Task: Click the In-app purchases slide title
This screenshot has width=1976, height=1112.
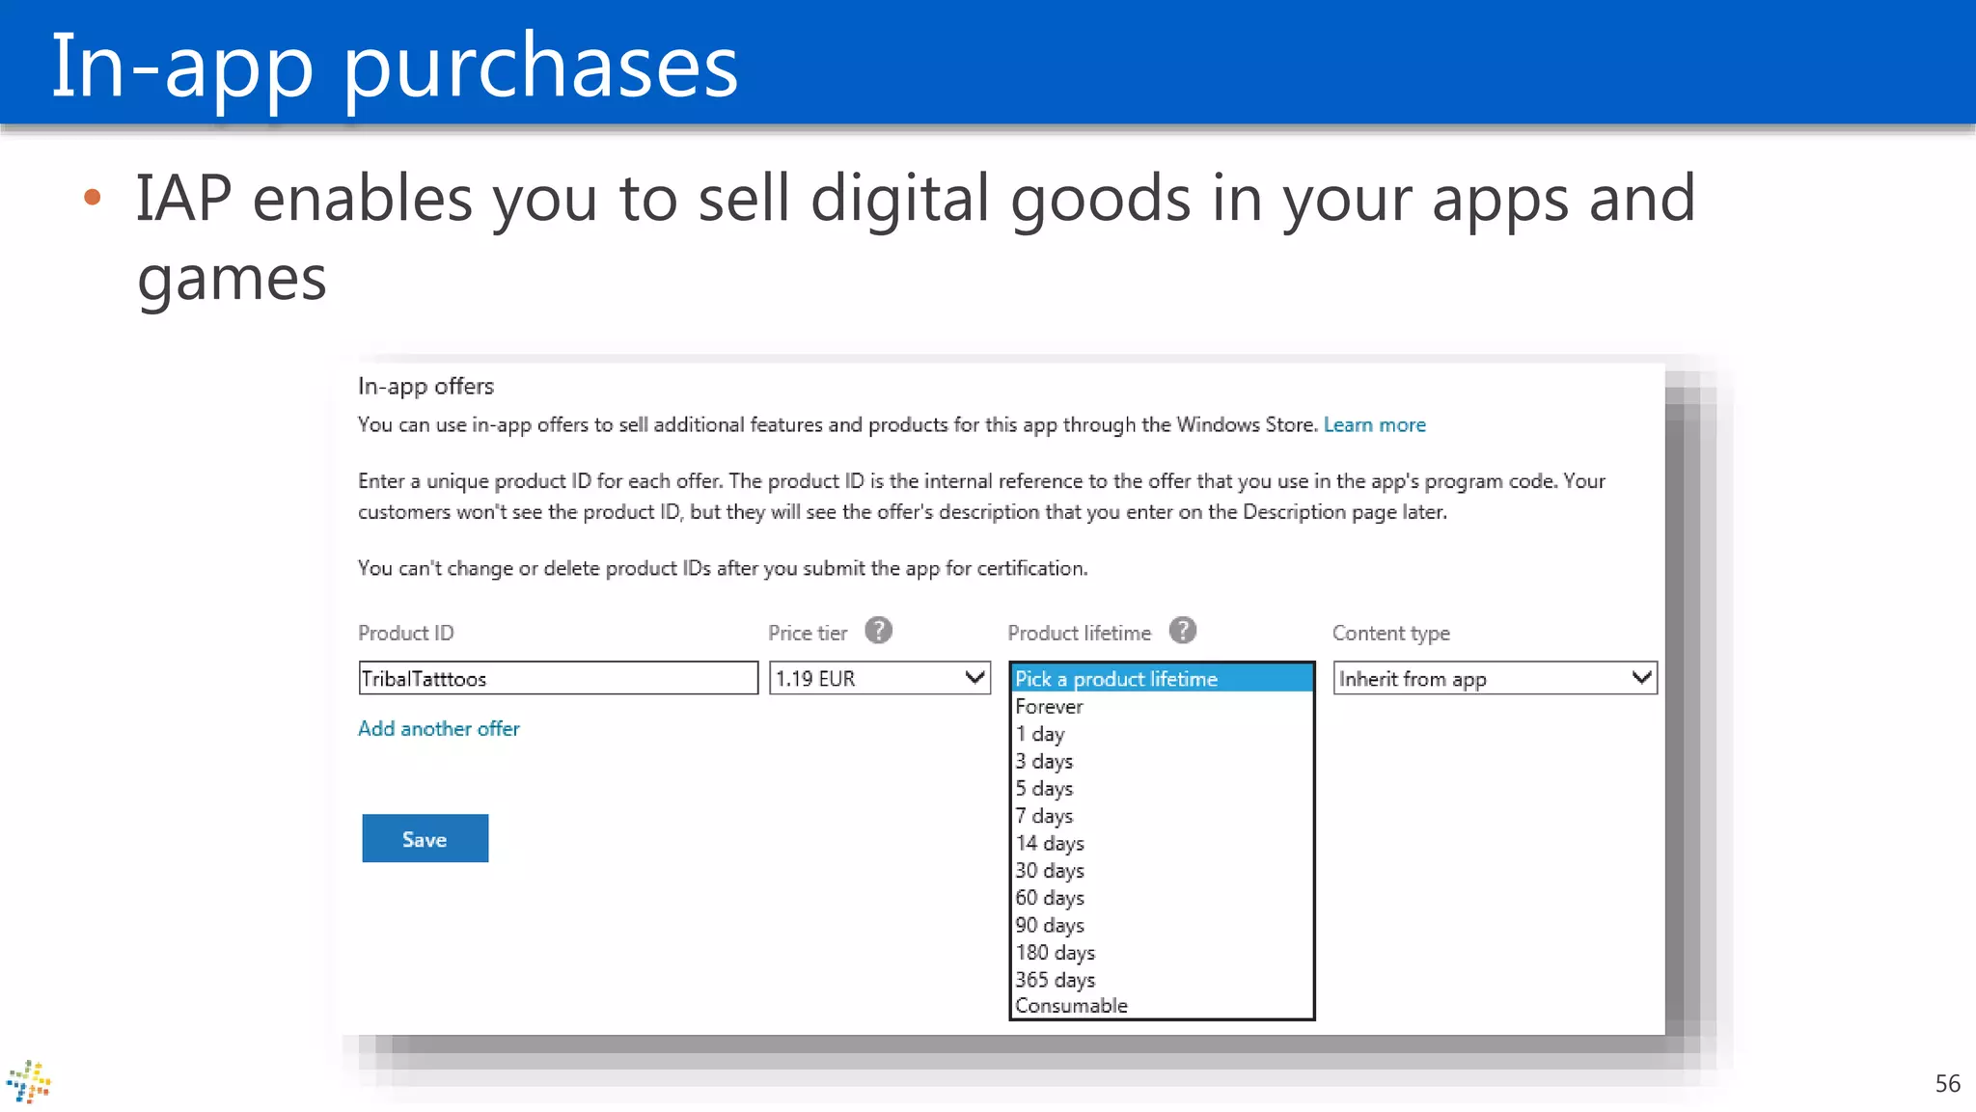Action: point(394,66)
